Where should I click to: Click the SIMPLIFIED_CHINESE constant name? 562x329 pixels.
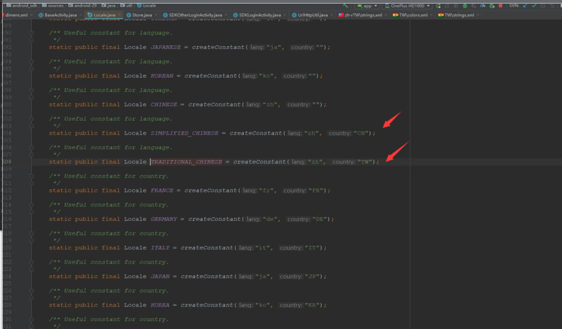point(184,133)
